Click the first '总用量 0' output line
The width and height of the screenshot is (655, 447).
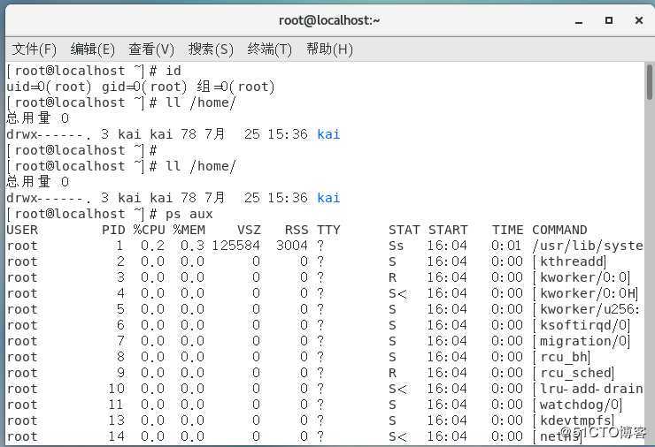click(37, 118)
